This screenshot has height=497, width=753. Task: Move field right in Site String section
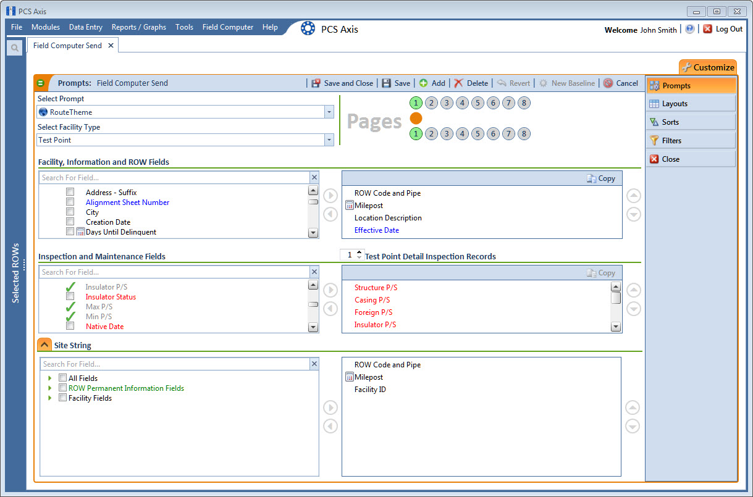pyautogui.click(x=330, y=407)
